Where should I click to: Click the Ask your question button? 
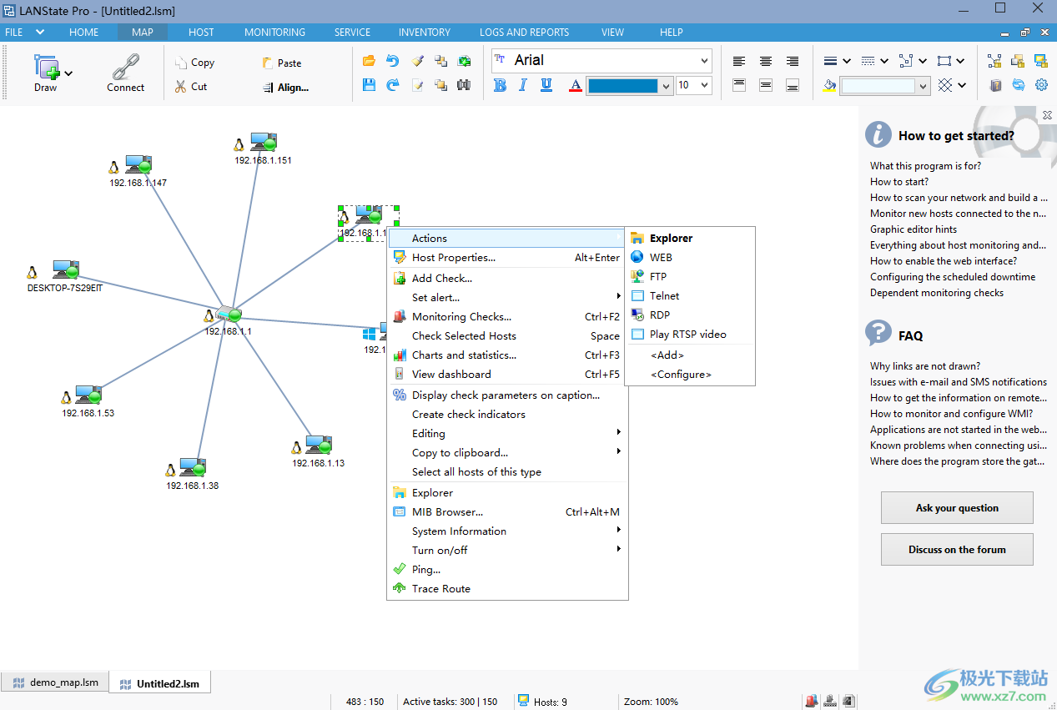pyautogui.click(x=957, y=507)
